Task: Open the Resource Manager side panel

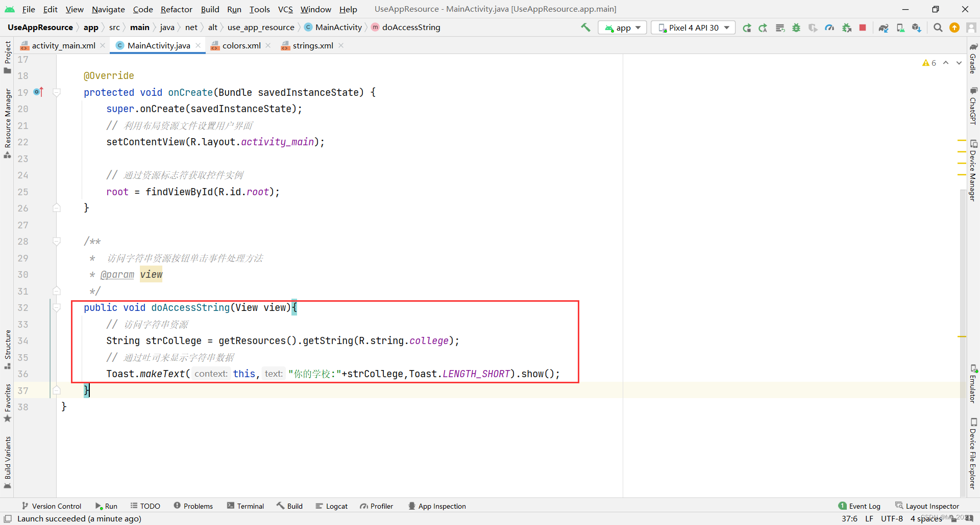Action: [x=8, y=123]
